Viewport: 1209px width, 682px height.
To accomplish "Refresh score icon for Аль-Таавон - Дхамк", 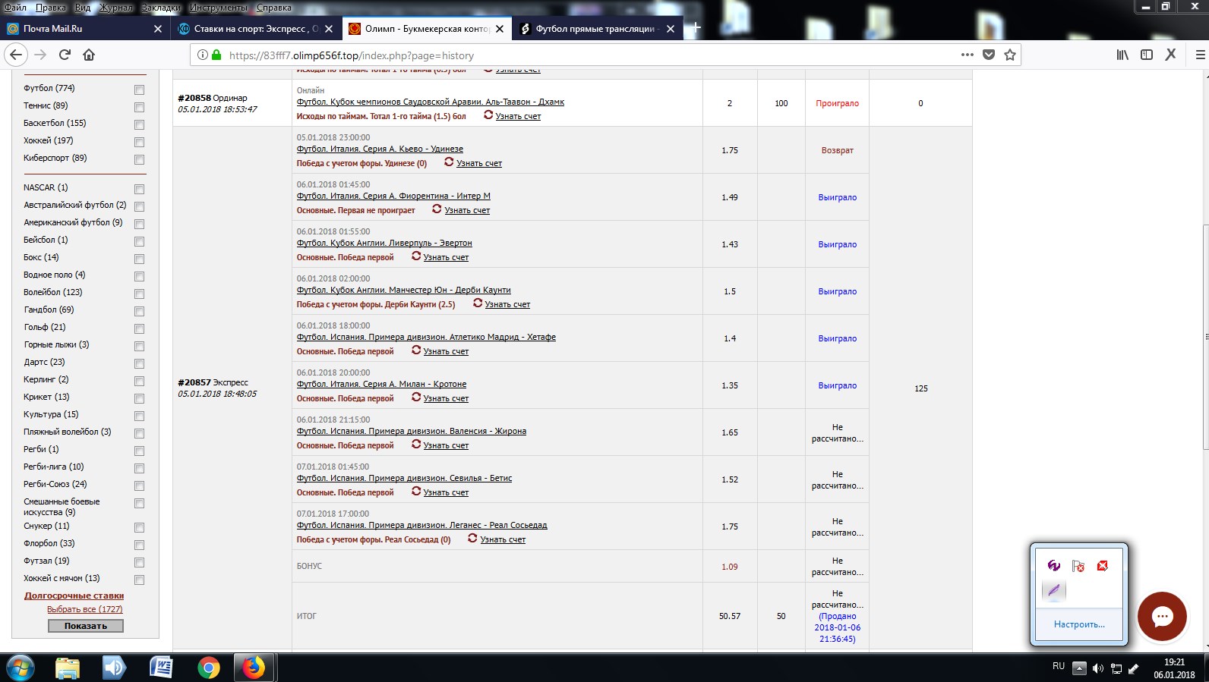I will (488, 115).
